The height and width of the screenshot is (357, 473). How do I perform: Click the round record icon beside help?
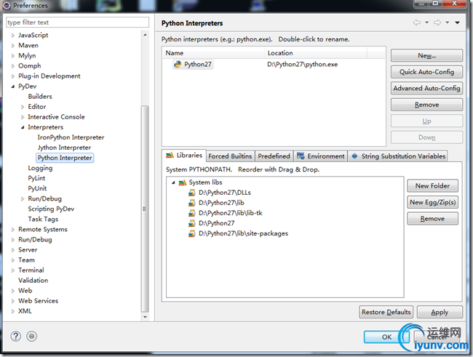pyautogui.click(x=32, y=336)
